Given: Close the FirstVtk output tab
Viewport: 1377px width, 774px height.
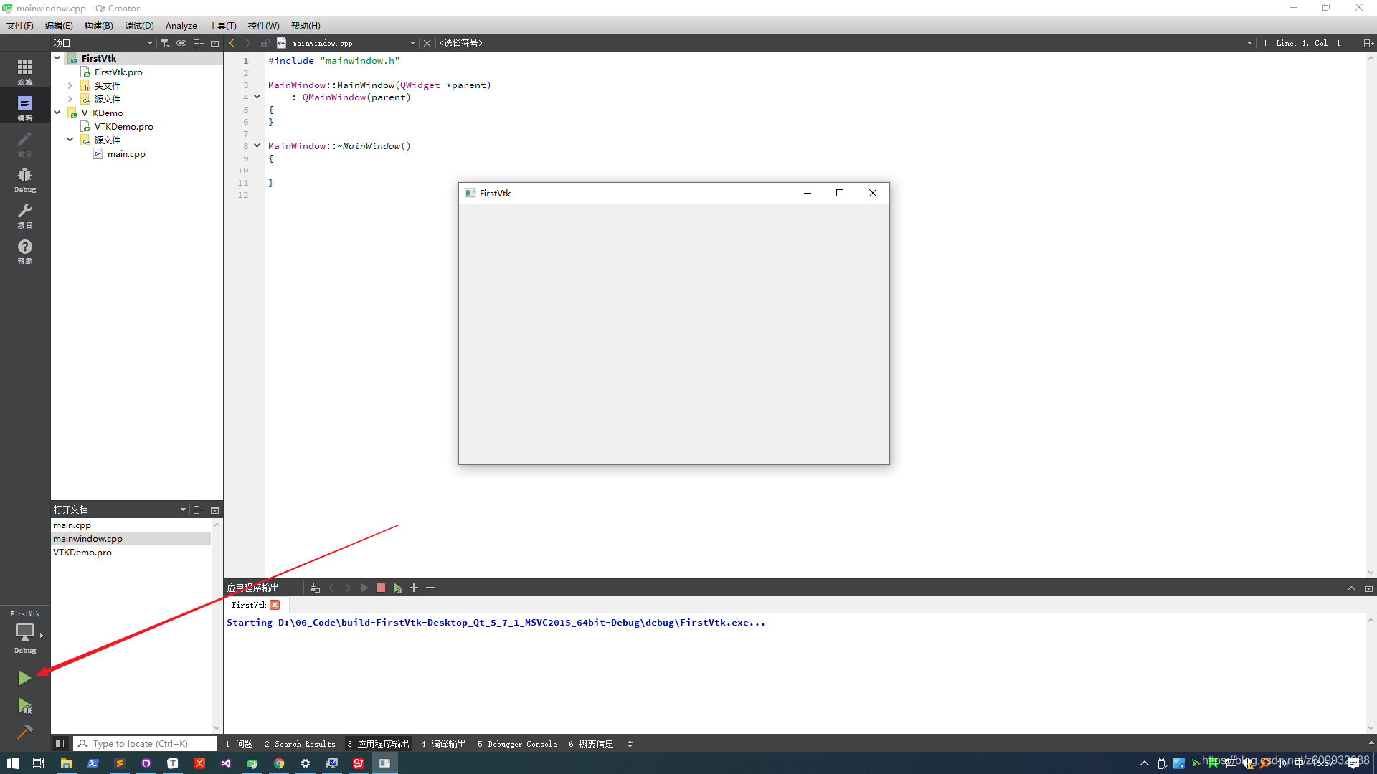Looking at the screenshot, I should click(x=275, y=605).
